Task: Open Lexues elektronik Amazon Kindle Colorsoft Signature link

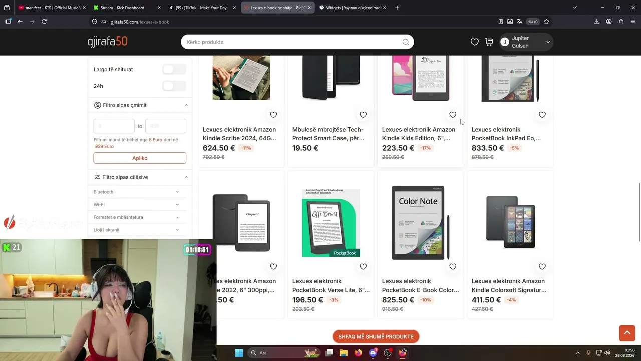Action: tap(509, 286)
